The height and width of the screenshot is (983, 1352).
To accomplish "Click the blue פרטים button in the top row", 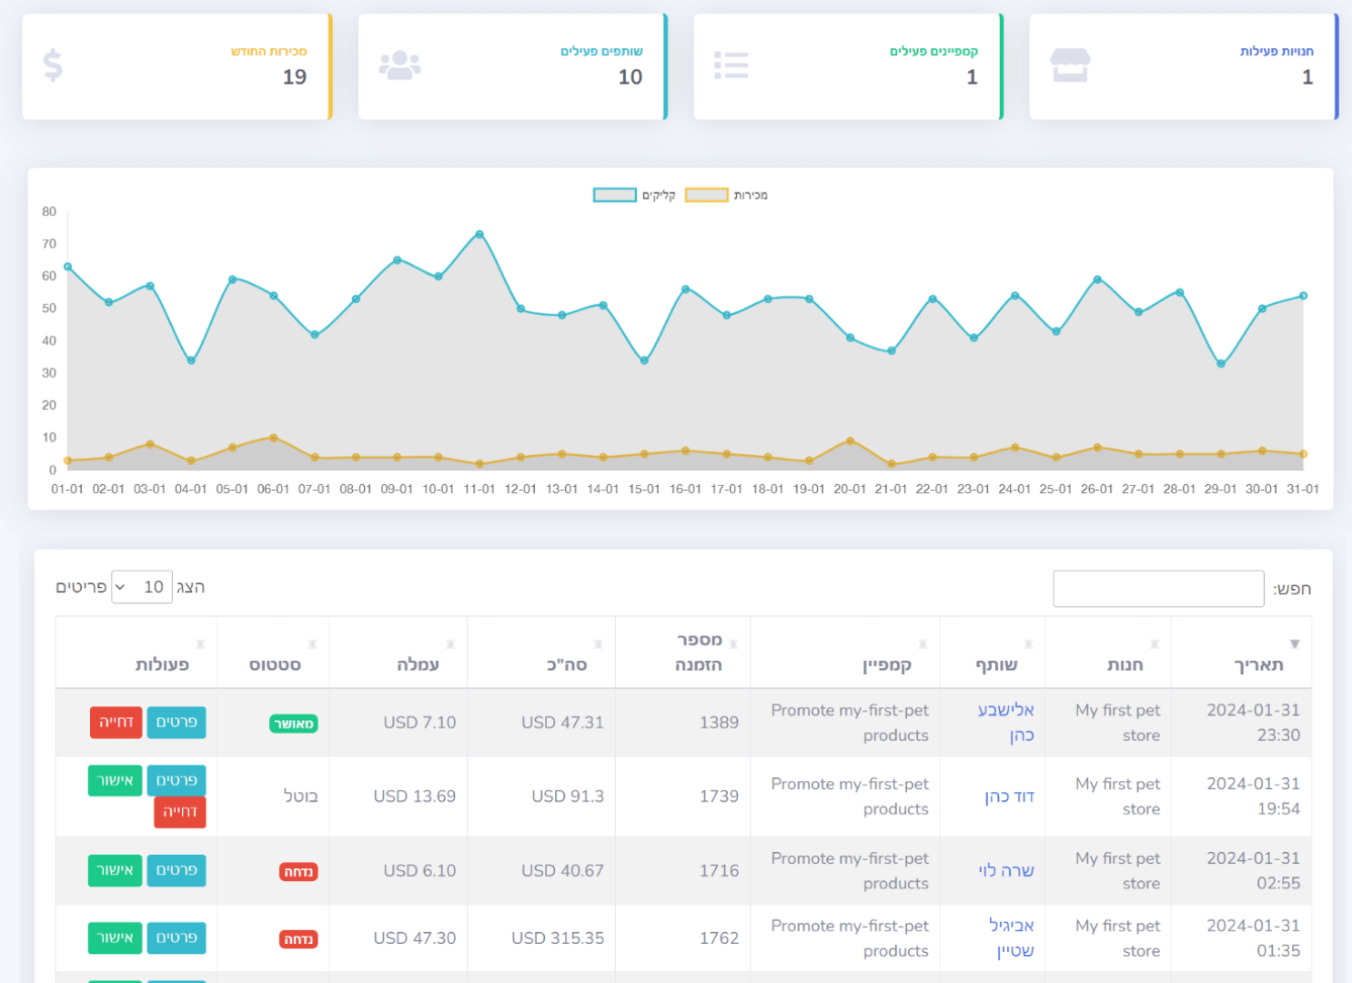I will (x=177, y=722).
